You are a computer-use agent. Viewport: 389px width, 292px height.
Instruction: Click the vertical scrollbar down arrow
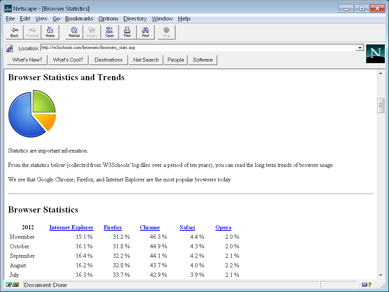(381, 276)
